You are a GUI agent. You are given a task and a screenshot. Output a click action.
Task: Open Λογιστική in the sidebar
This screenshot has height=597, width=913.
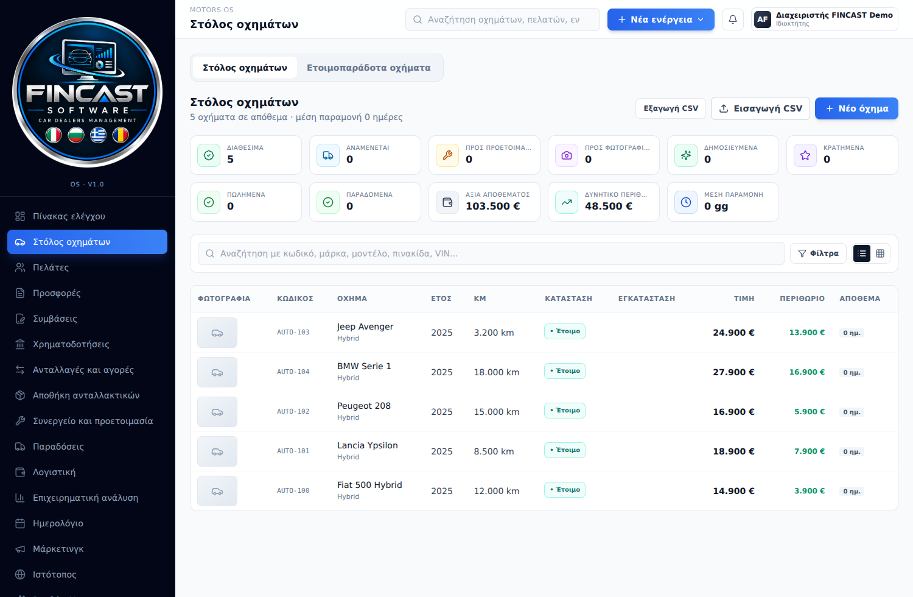(87, 472)
